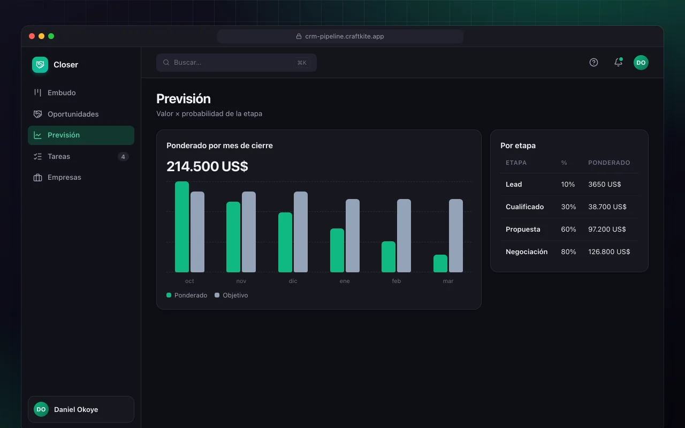685x428 pixels.
Task: Click the PONDERADO column header
Action: tap(609, 163)
